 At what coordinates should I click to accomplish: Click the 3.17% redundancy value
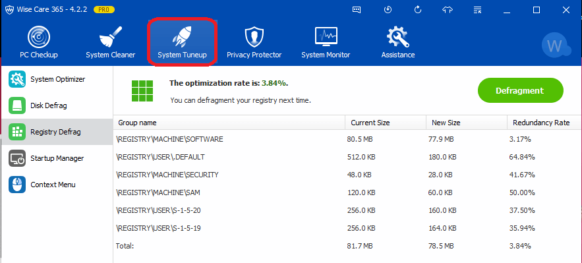click(x=520, y=140)
